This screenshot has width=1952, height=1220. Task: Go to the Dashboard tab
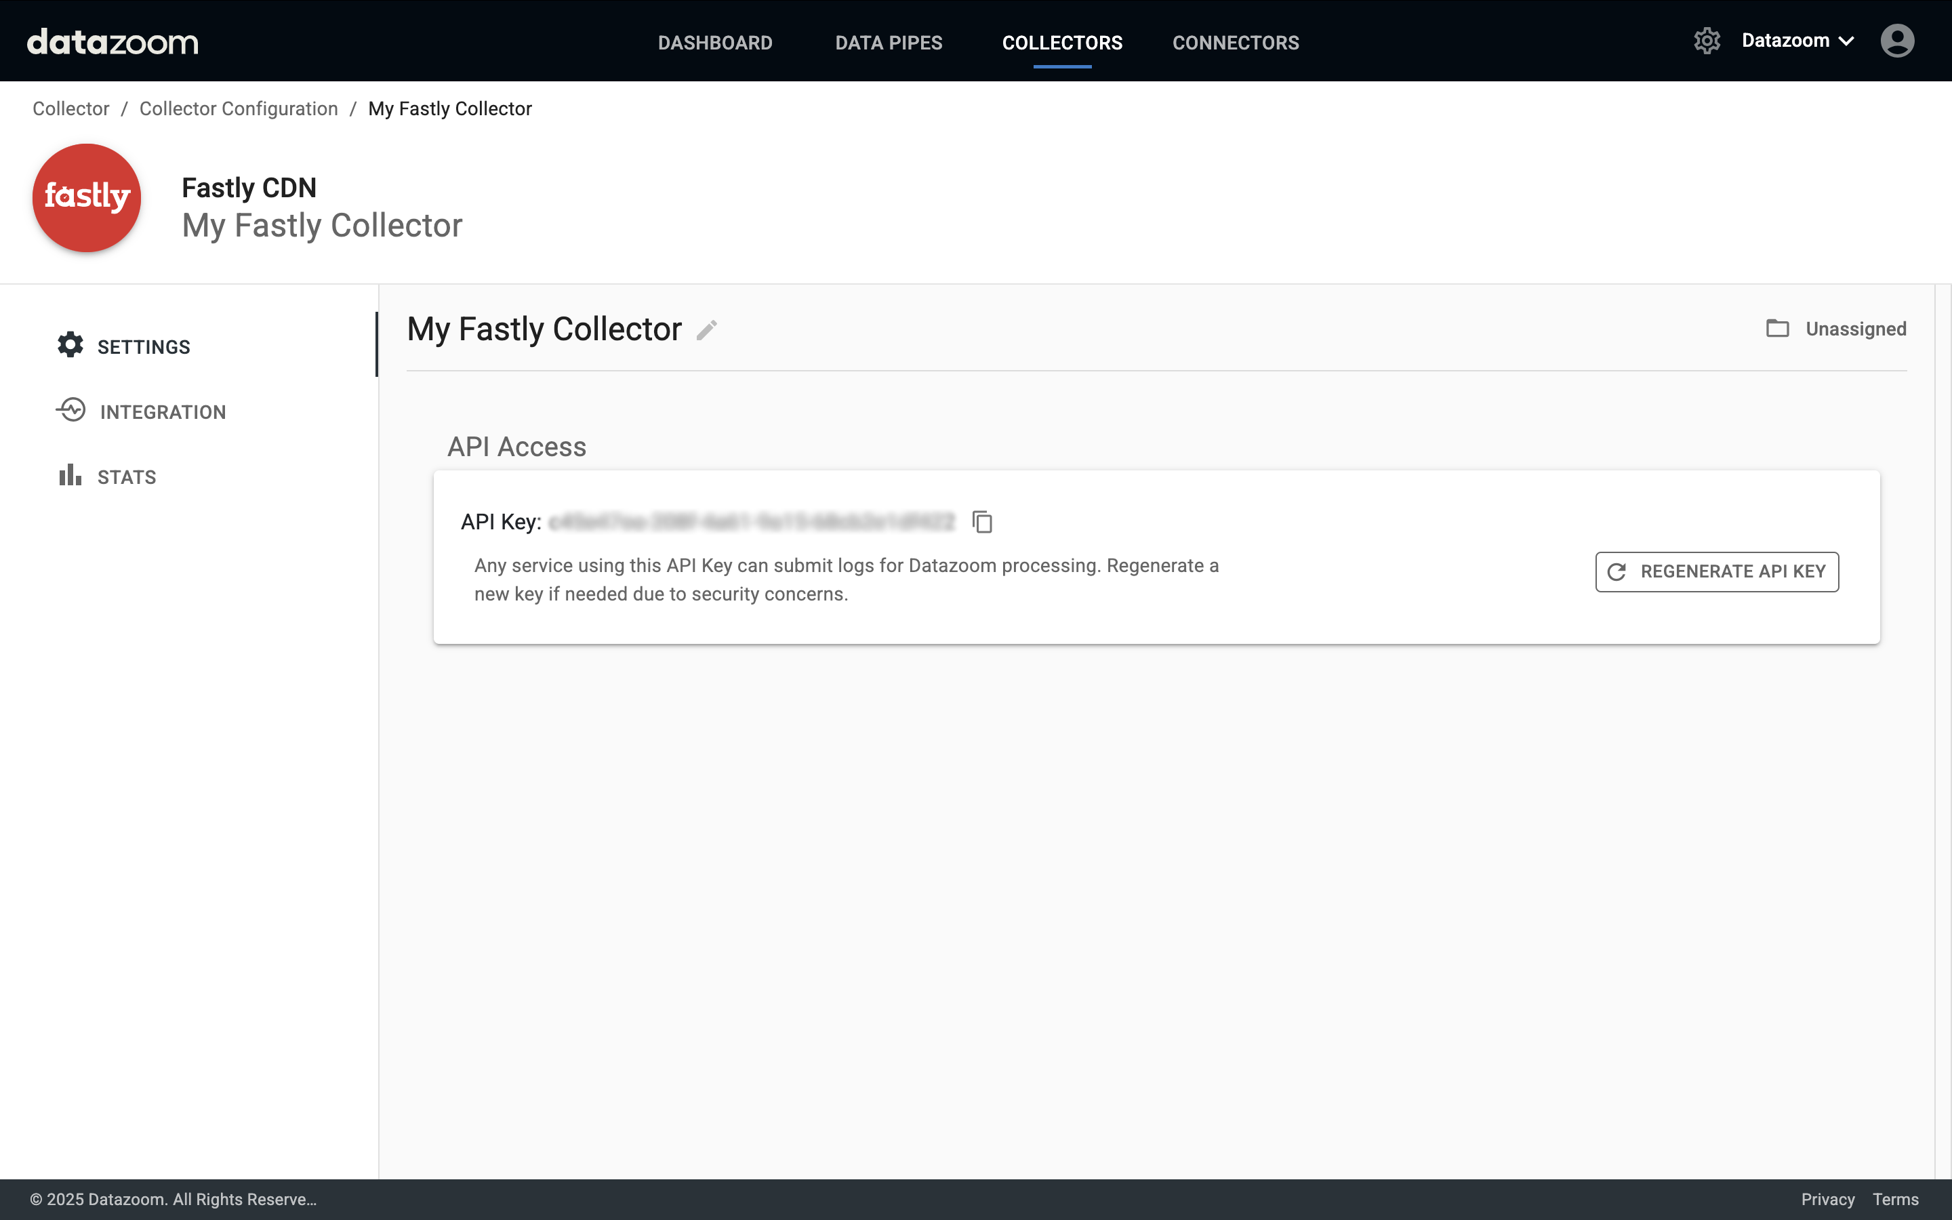(714, 43)
